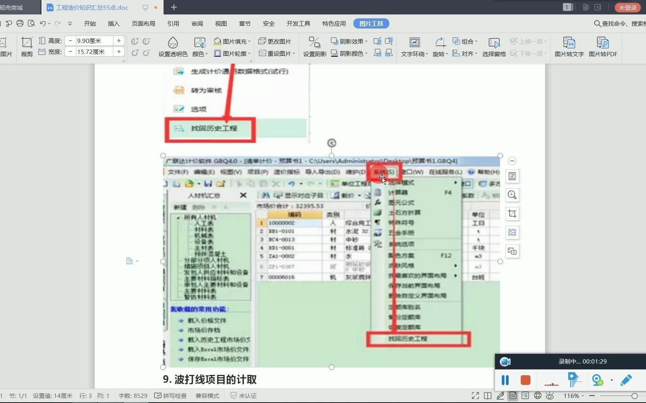Open webcam options dropdown arrow in recorder

coord(612,380)
